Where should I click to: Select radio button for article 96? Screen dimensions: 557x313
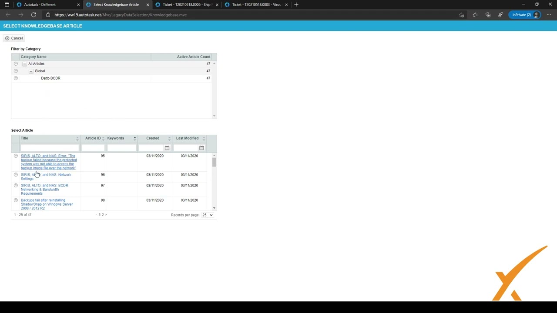[16, 175]
